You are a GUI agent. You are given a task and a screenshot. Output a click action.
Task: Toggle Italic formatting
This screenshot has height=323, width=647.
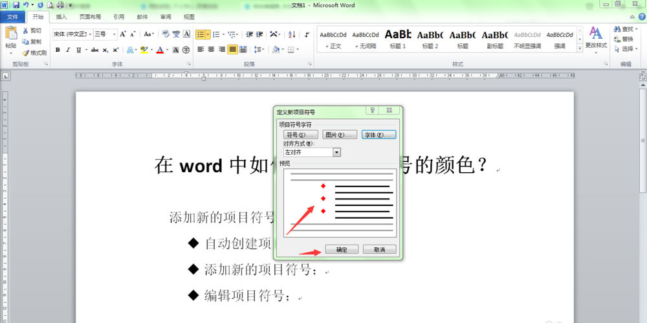tap(68, 50)
